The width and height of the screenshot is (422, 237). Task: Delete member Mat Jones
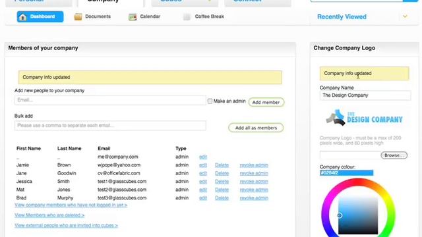coord(222,190)
